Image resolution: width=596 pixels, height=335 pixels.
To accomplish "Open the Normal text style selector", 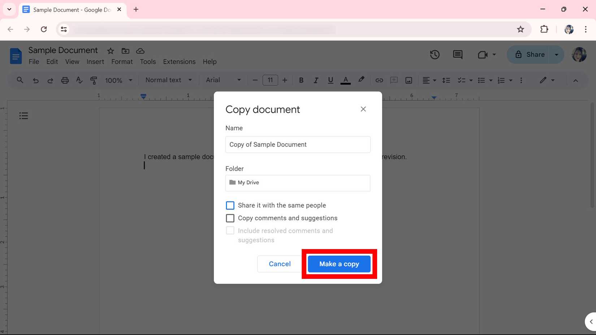I will pyautogui.click(x=168, y=80).
